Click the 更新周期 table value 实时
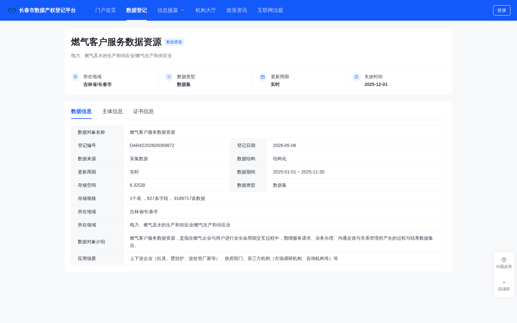 pos(134,172)
